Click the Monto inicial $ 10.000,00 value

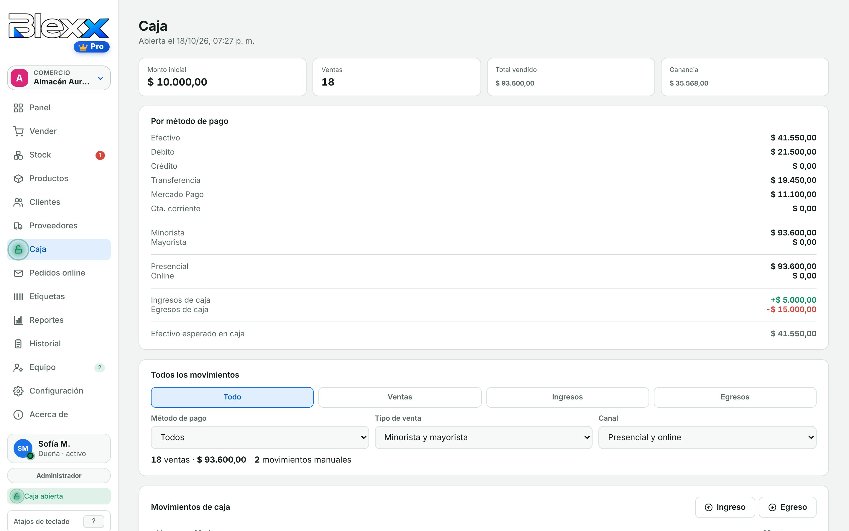pos(177,82)
